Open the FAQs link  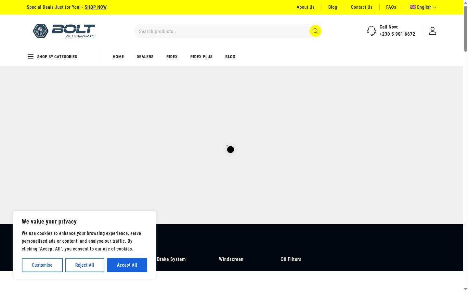tap(391, 7)
